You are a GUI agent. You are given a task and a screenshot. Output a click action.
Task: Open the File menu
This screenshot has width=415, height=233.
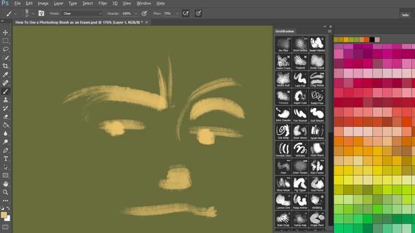18,3
